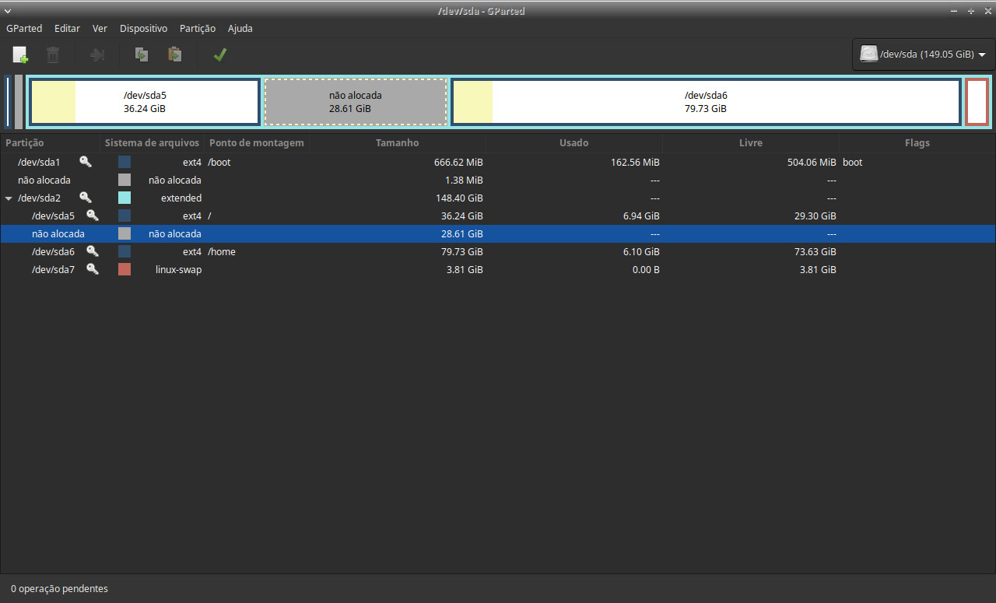Click the key icon beside /dev/sda2
996x603 pixels.
point(86,198)
